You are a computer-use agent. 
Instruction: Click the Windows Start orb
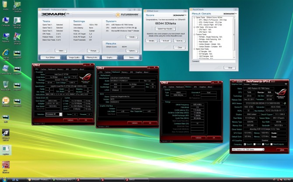pos(3,179)
